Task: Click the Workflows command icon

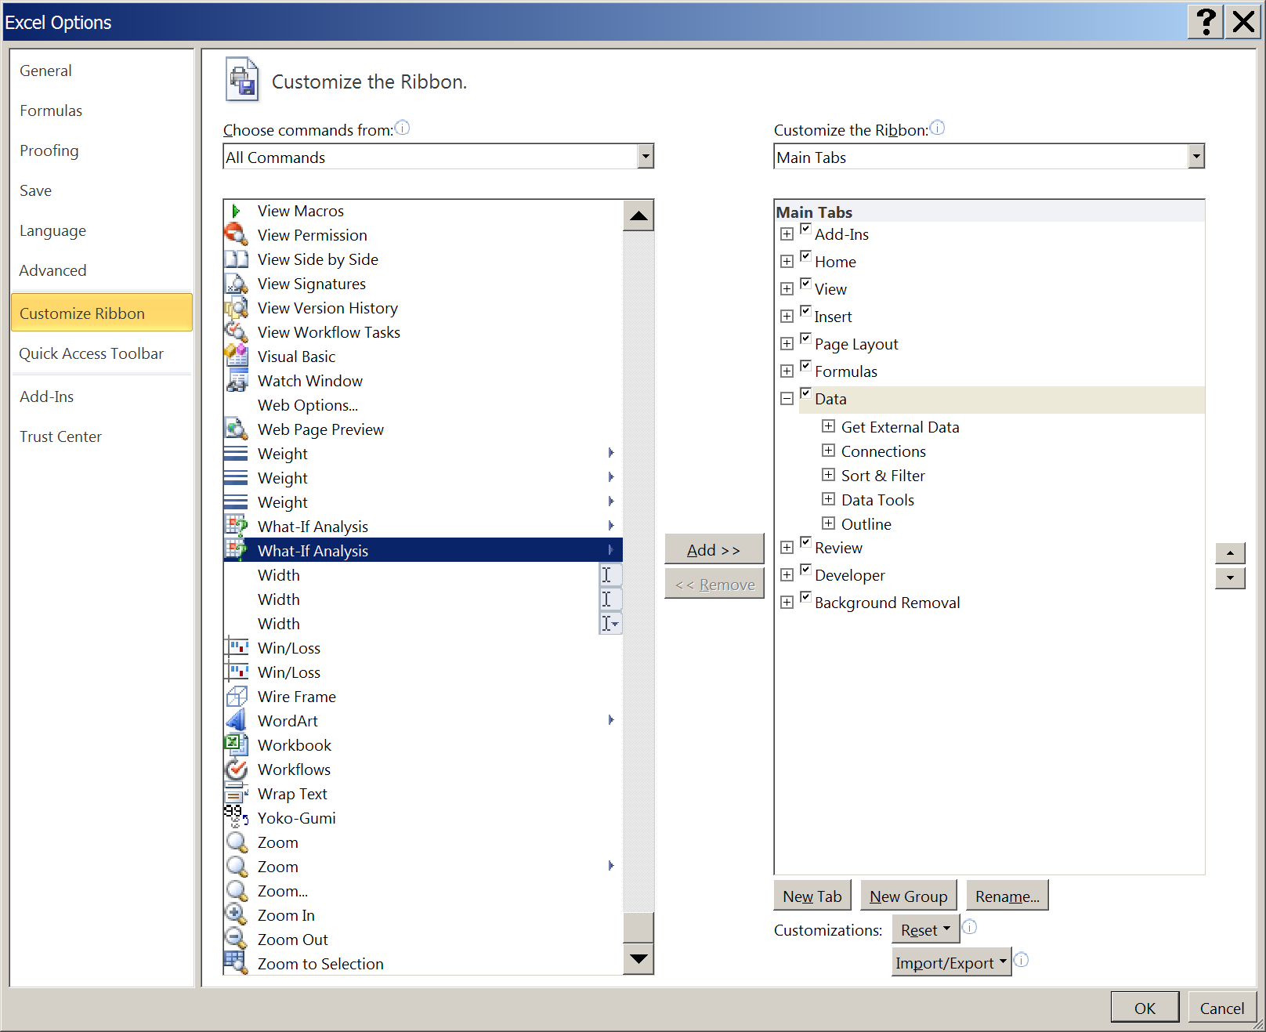Action: (x=236, y=769)
